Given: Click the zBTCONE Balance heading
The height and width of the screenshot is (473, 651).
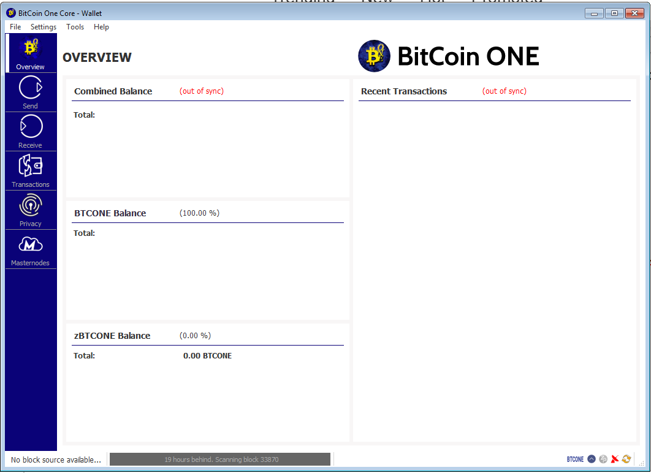Looking at the screenshot, I should click(112, 336).
